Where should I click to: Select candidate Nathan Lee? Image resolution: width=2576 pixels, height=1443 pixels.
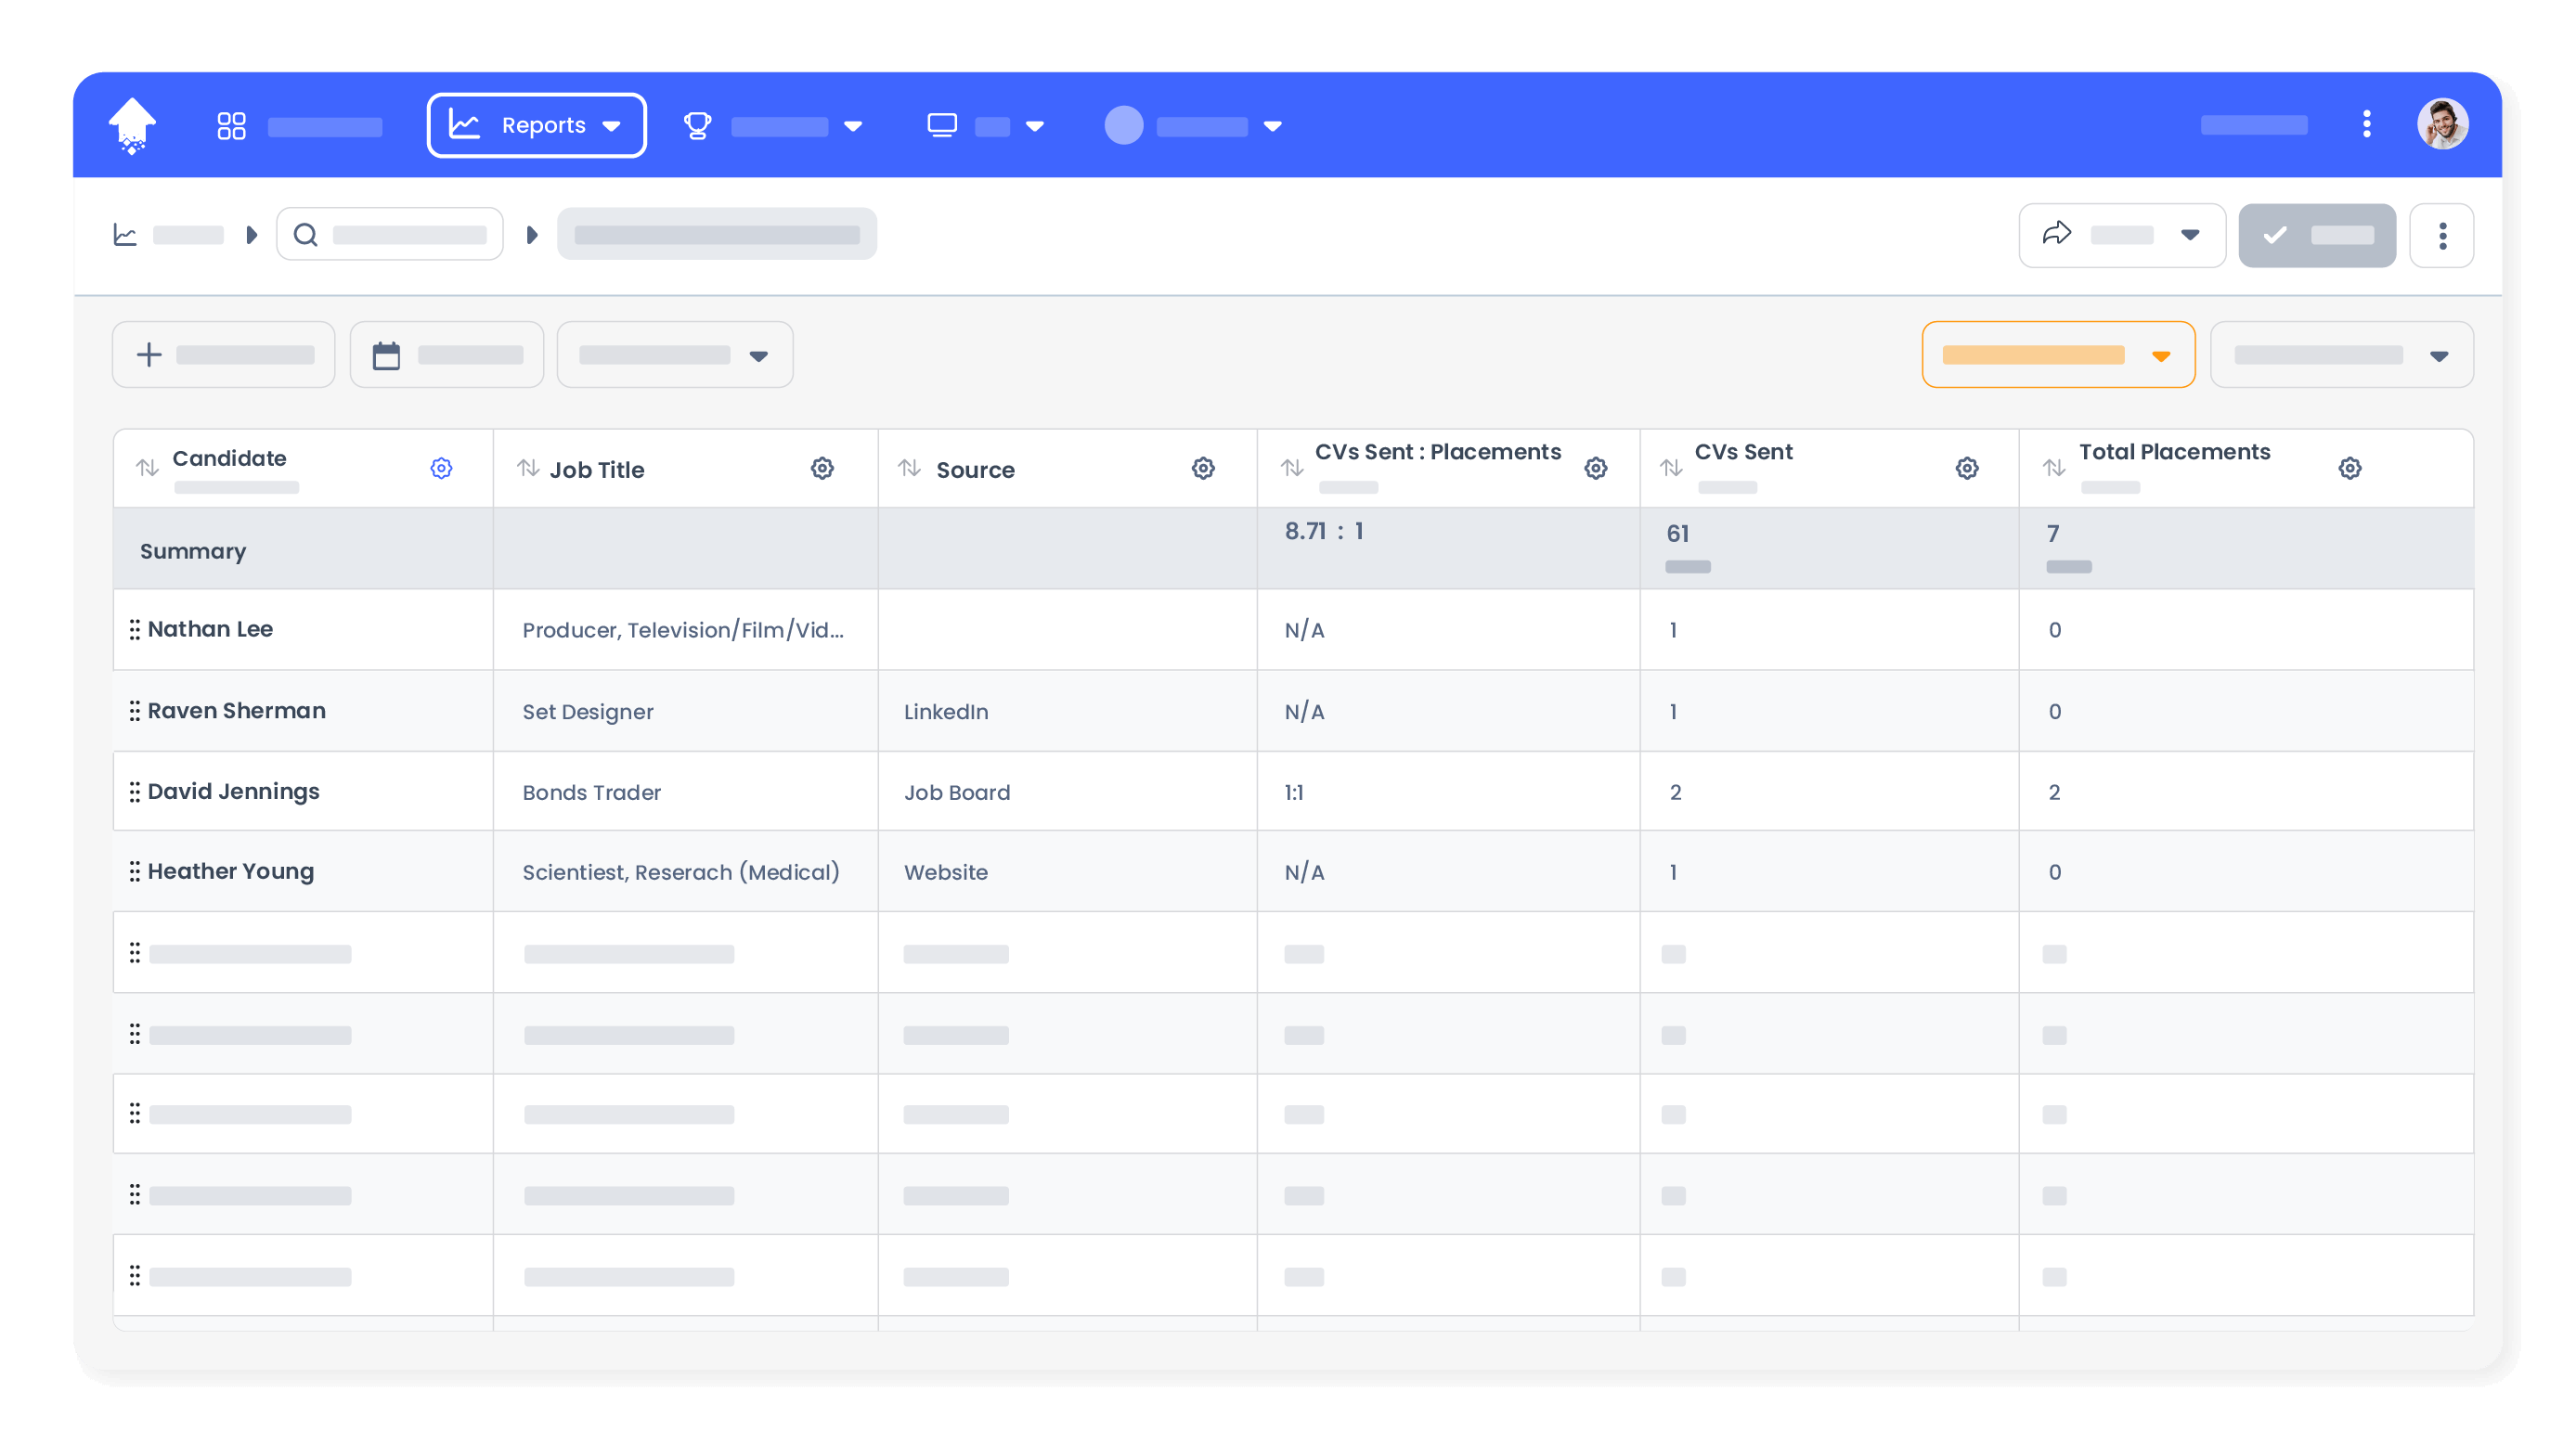(x=210, y=629)
